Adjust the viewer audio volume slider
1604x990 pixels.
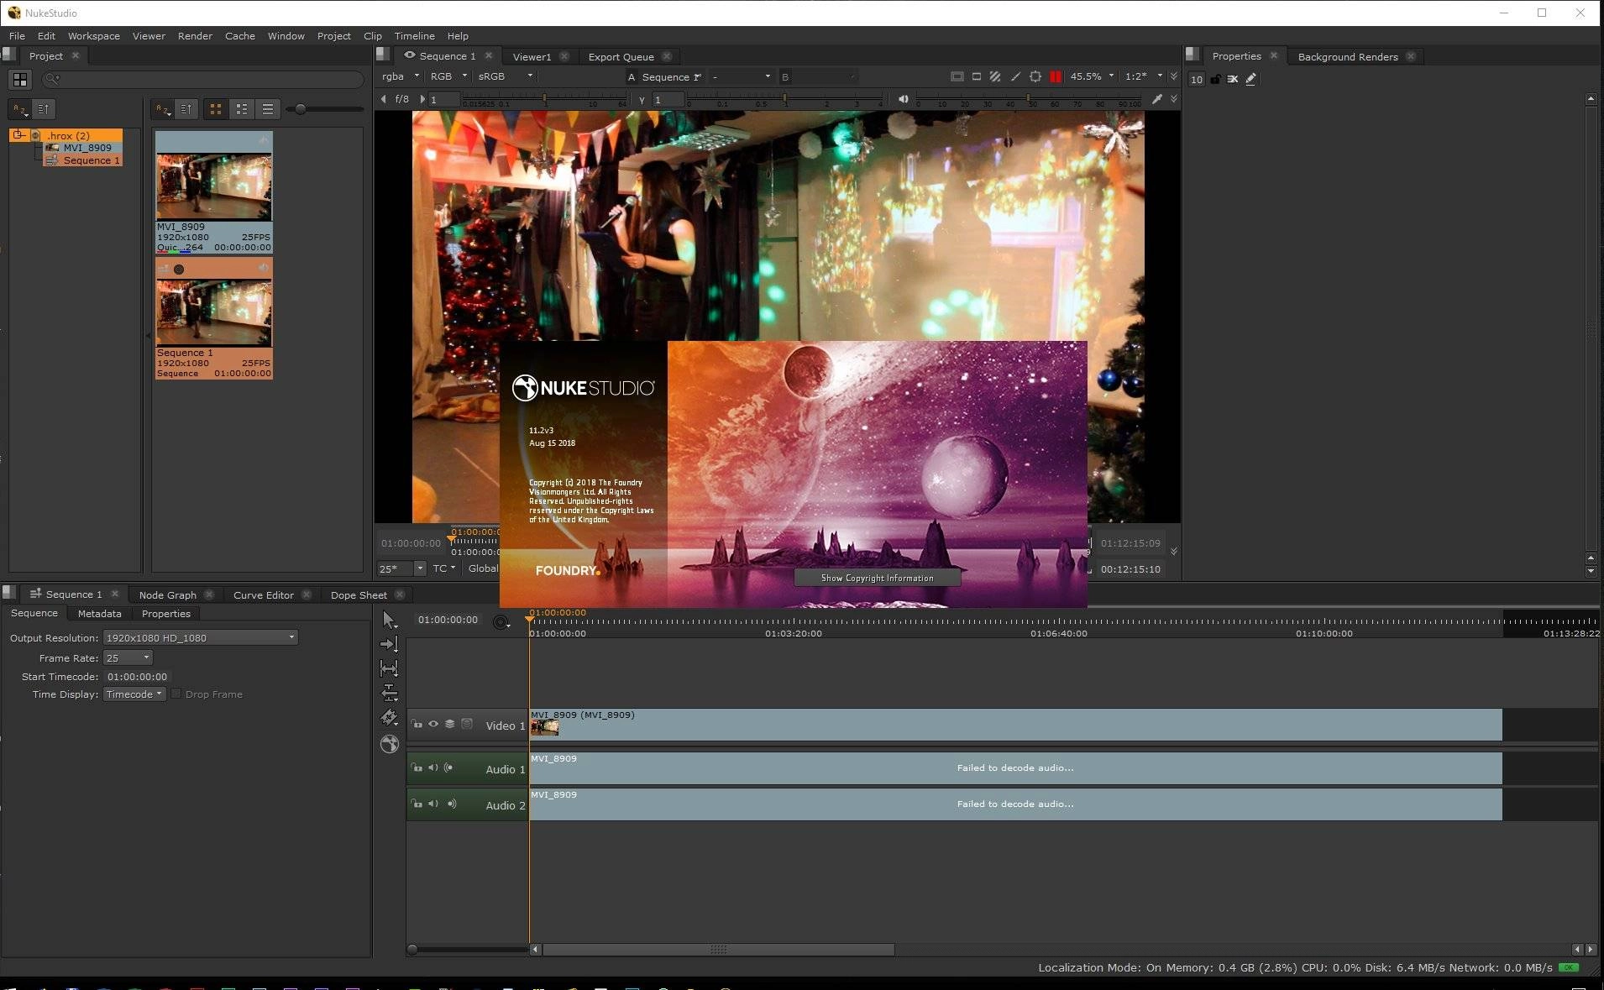(1028, 99)
